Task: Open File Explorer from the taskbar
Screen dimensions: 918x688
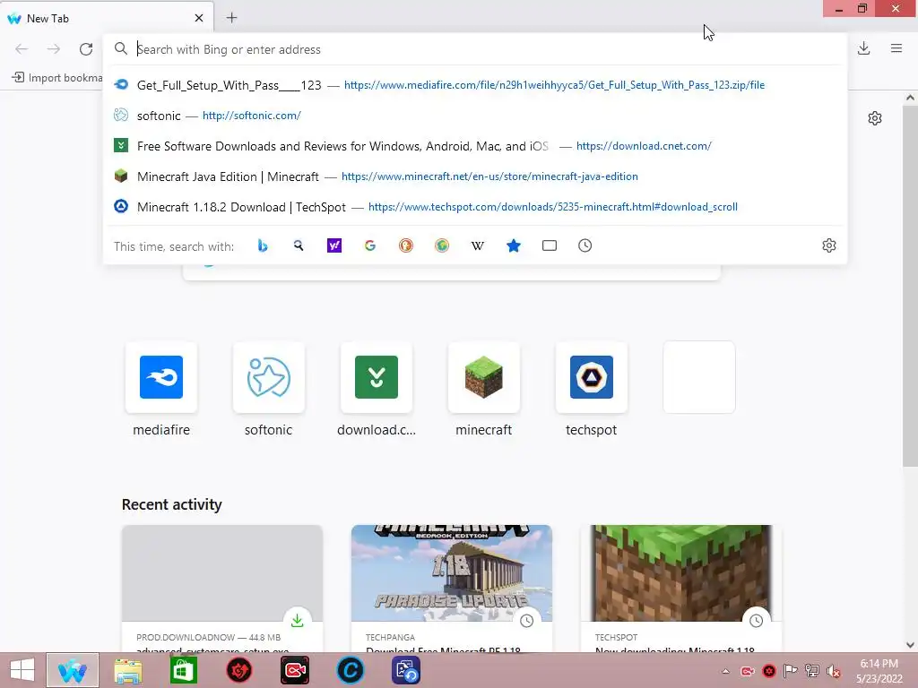Action: [x=127, y=670]
